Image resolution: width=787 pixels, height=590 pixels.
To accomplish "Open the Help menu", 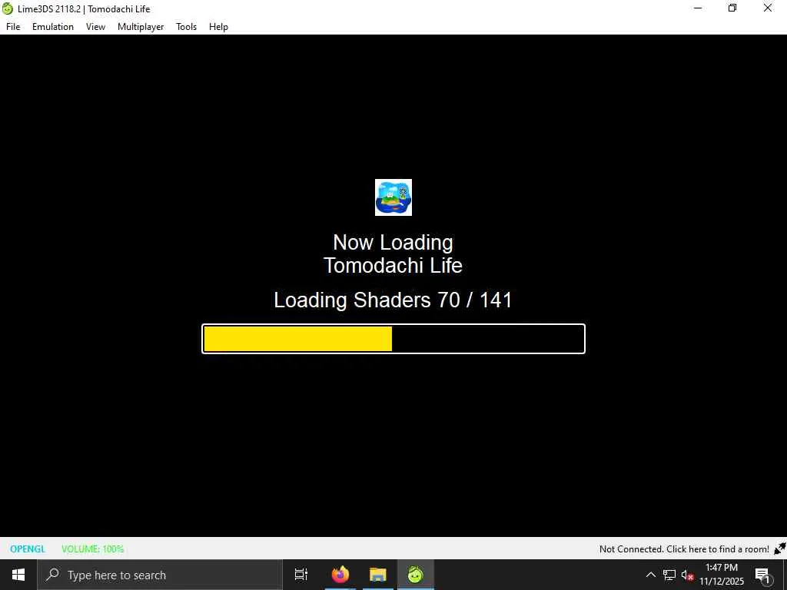I will 218,27.
